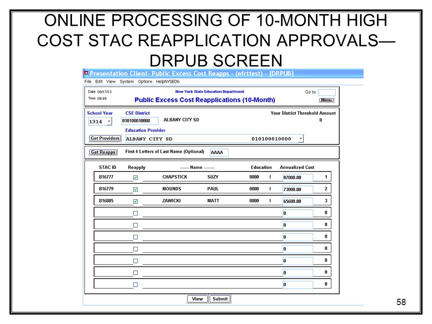Click the name MOUNDS
The image size is (432, 324).
click(x=171, y=189)
